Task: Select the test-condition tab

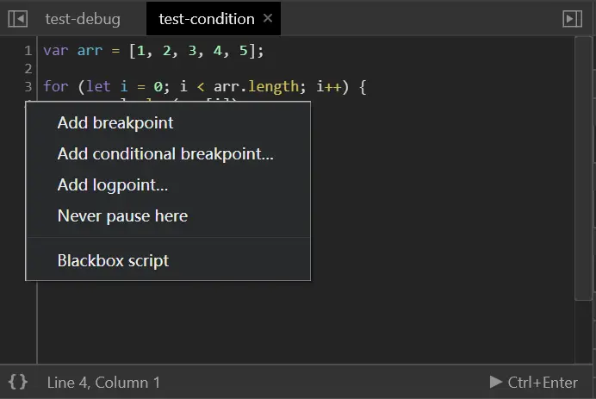Action: [206, 18]
